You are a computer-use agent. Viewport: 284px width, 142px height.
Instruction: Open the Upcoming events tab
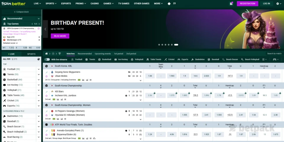coord(103,54)
